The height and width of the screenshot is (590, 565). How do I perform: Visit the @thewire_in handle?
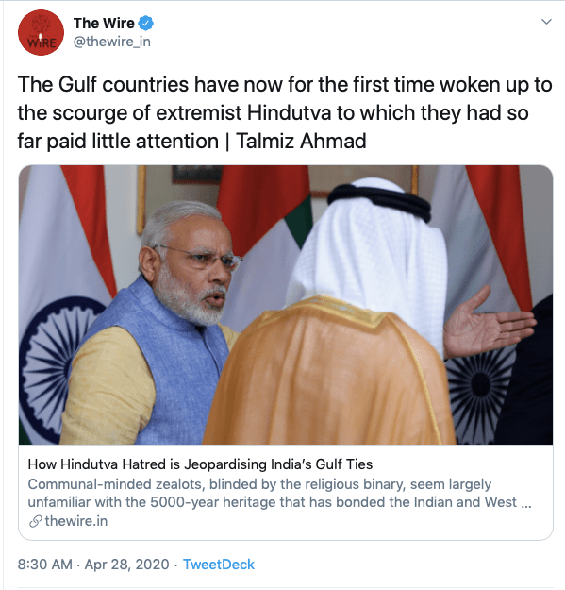point(111,42)
